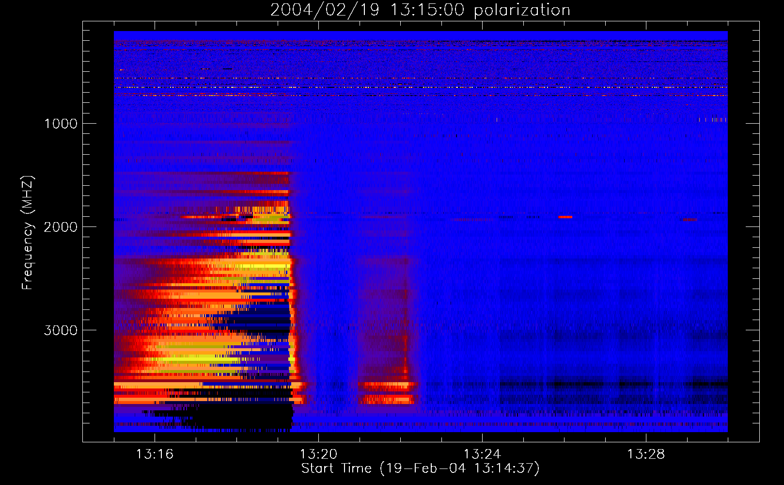Click the 1000 frequency tick label
This screenshot has height=485, width=784.
[61, 124]
